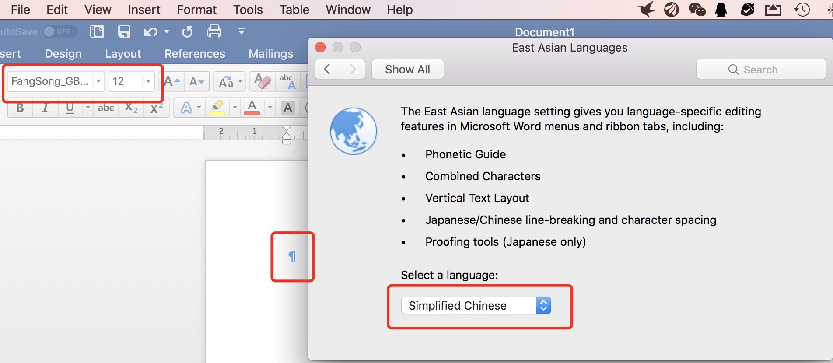Open the Simplified Chinese language dropdown
Viewport: 833px width, 363px height.
(476, 305)
